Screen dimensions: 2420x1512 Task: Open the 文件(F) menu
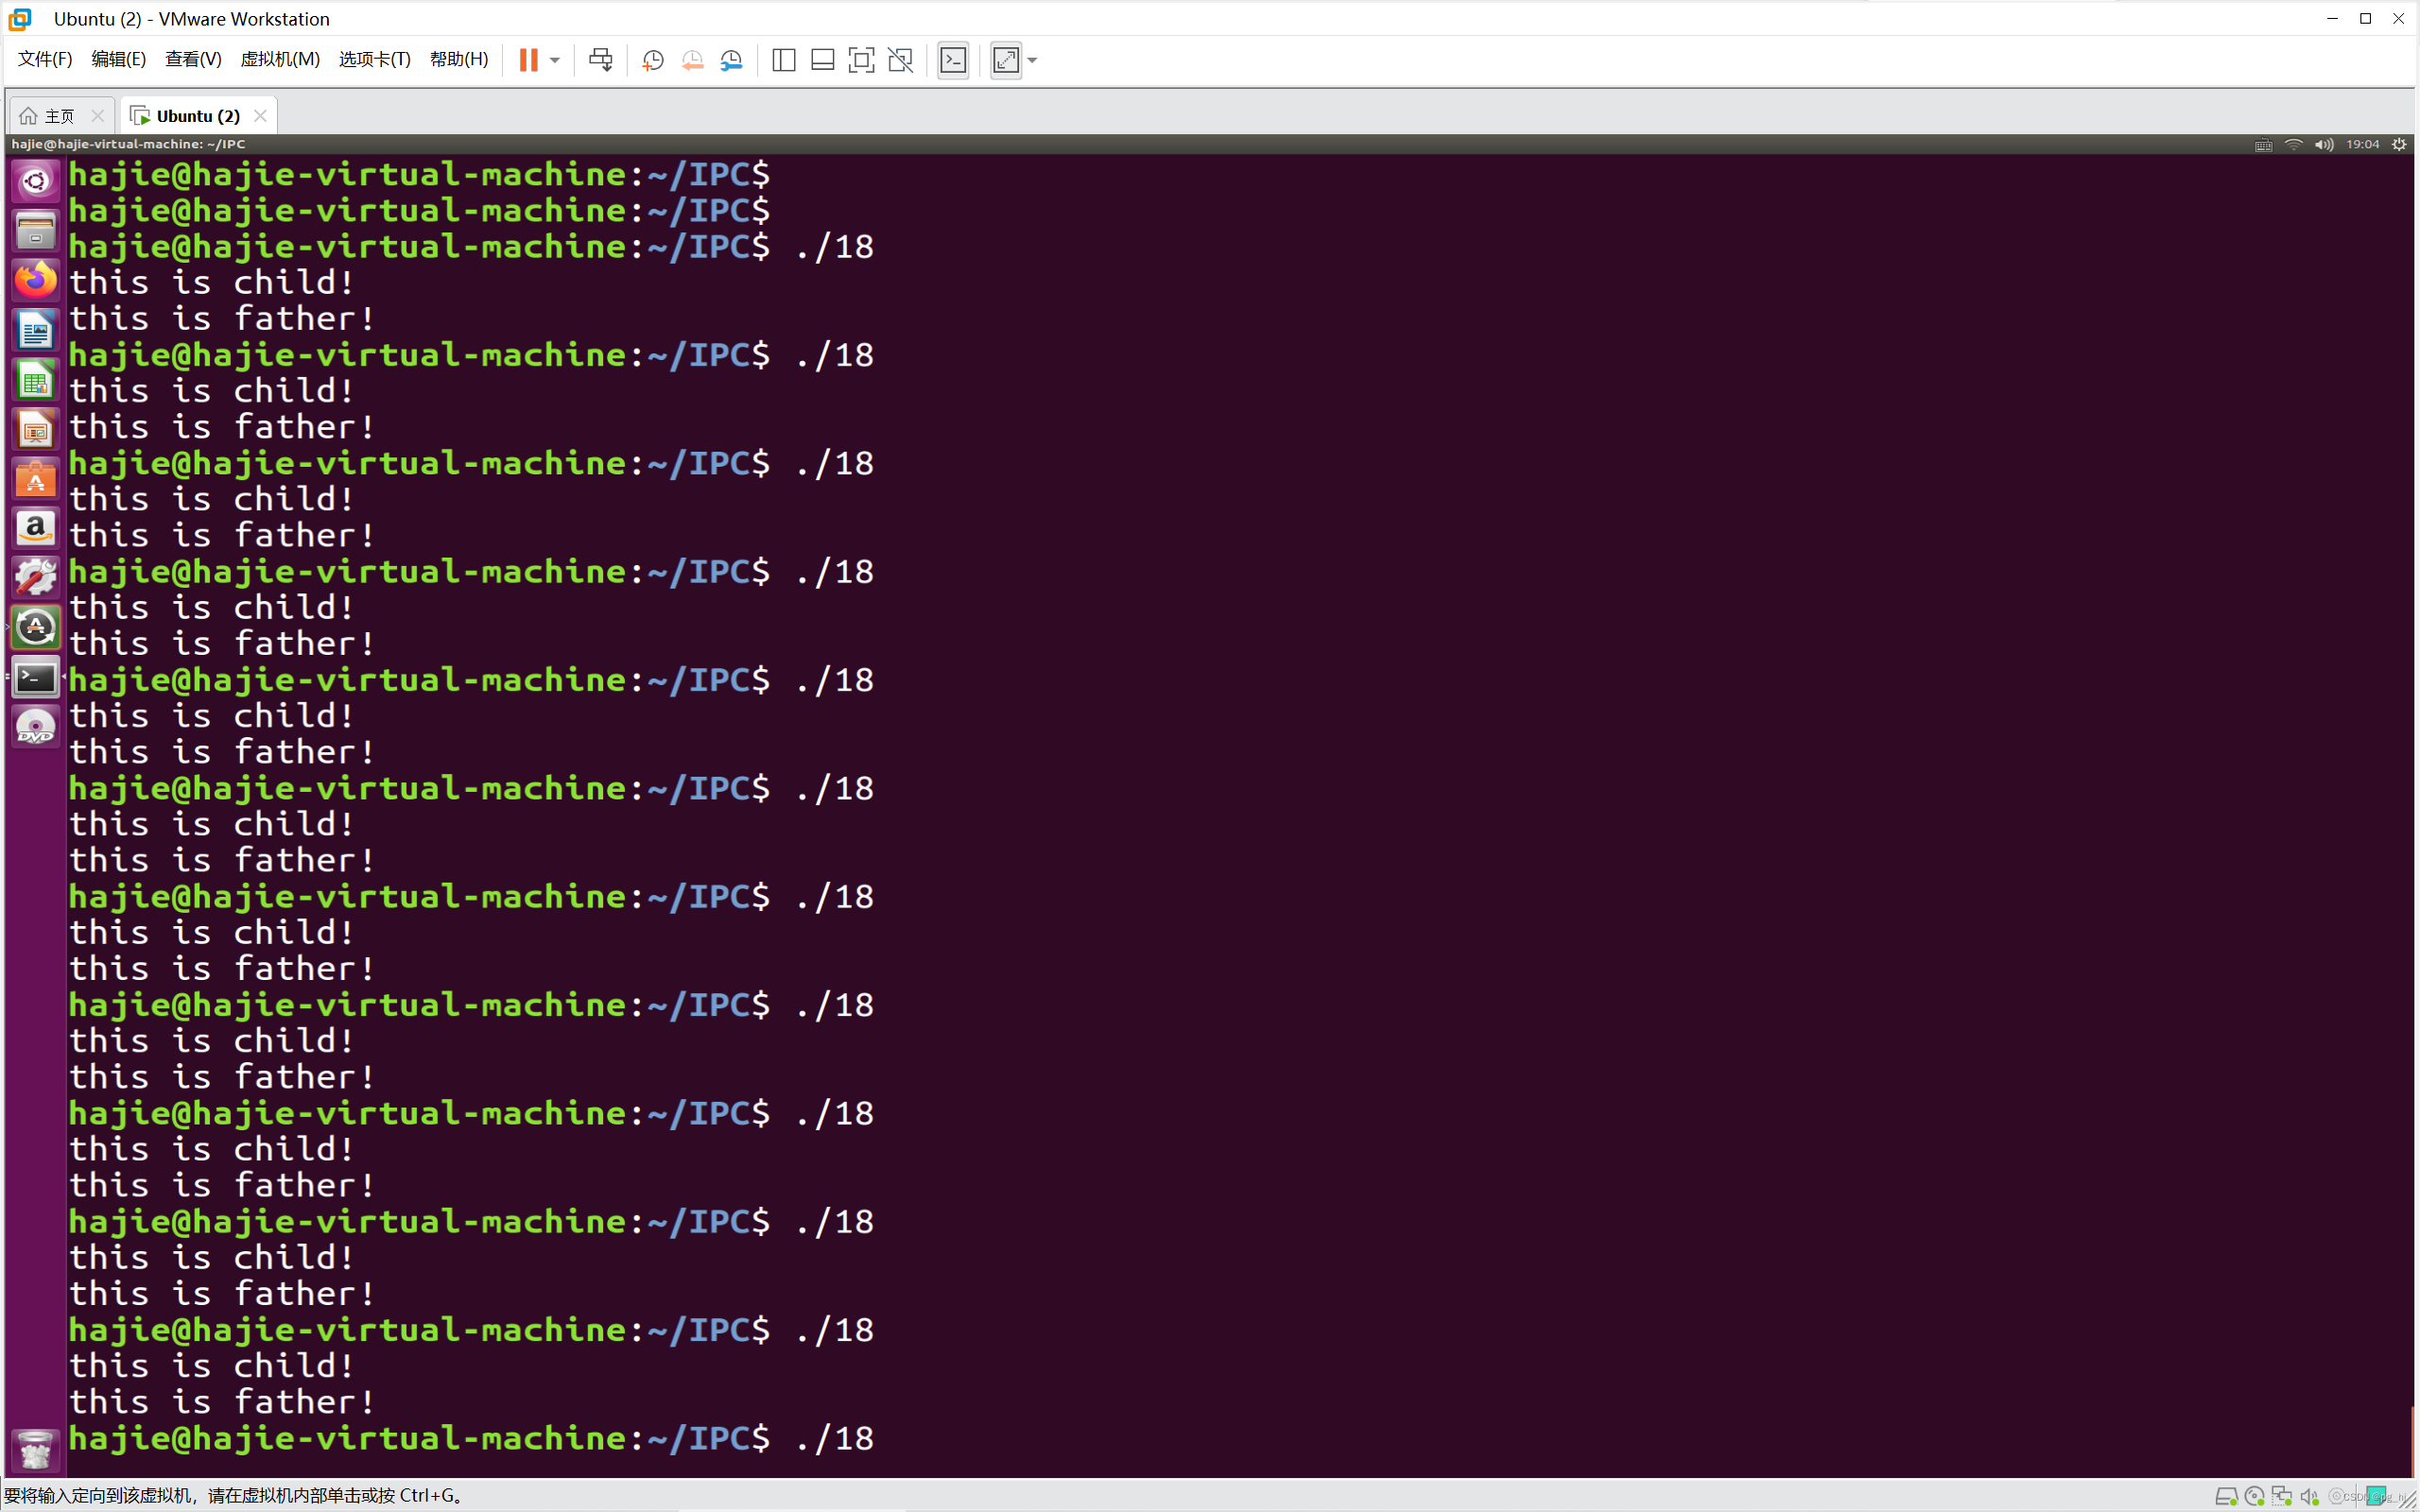(x=45, y=59)
